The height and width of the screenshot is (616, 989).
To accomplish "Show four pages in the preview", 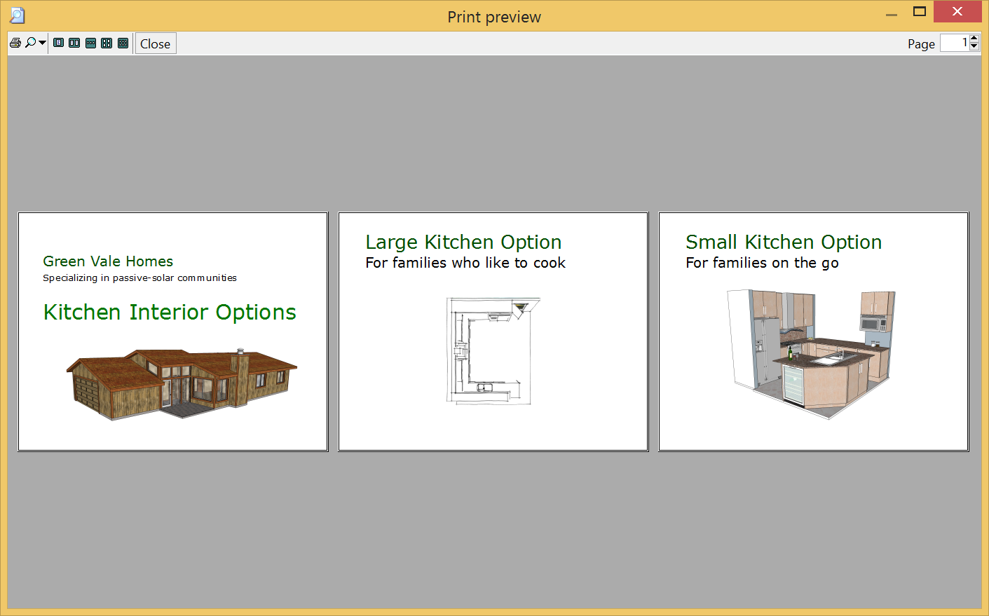I will pyautogui.click(x=107, y=43).
